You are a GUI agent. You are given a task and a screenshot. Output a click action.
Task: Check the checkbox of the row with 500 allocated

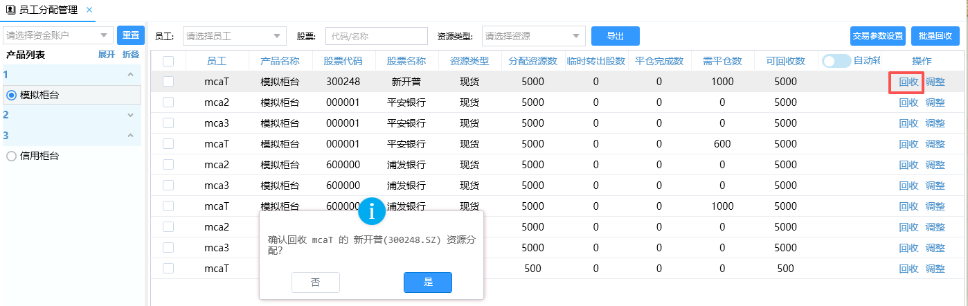pos(168,269)
